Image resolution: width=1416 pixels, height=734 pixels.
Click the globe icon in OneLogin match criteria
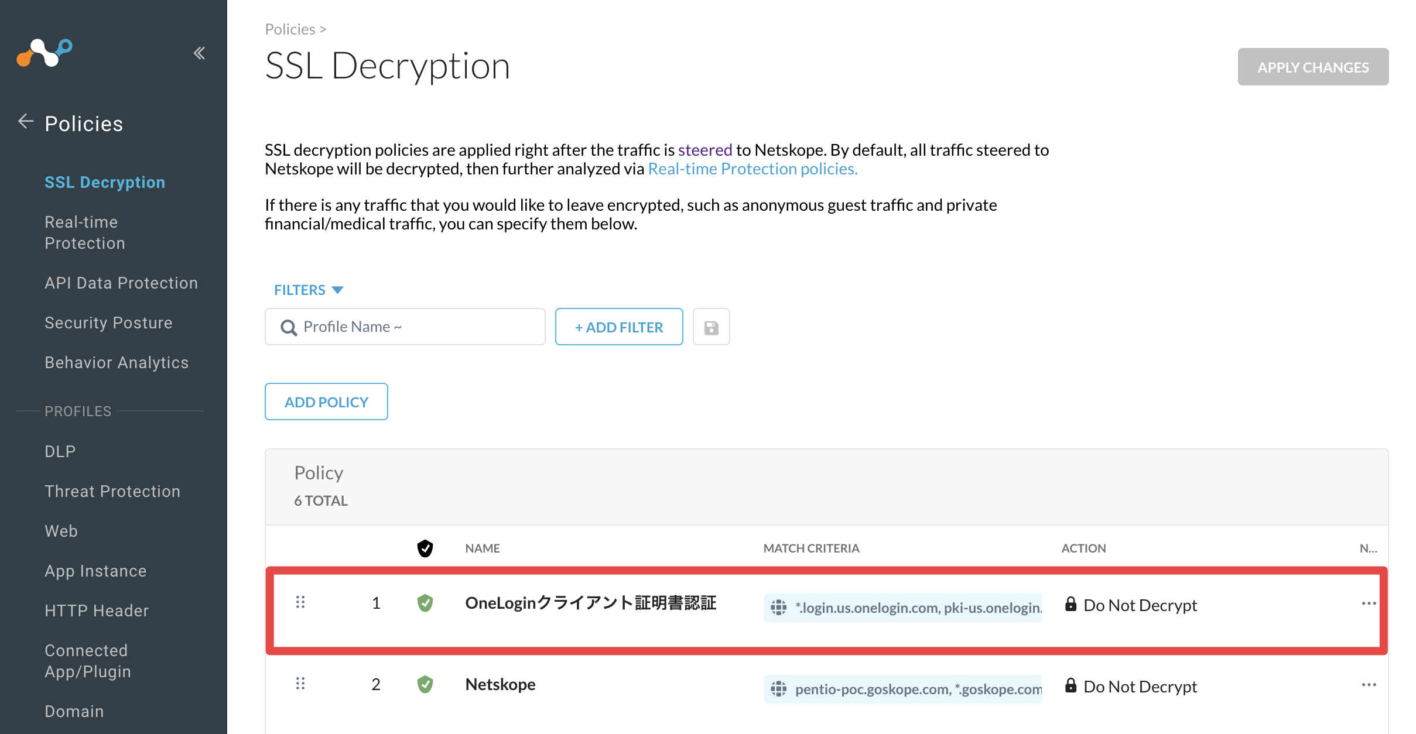pyautogui.click(x=778, y=608)
